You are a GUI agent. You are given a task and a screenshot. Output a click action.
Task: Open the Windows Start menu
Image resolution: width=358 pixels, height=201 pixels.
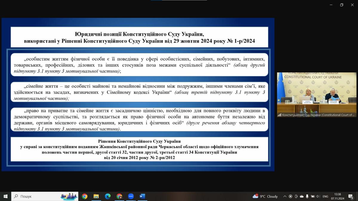click(5, 196)
